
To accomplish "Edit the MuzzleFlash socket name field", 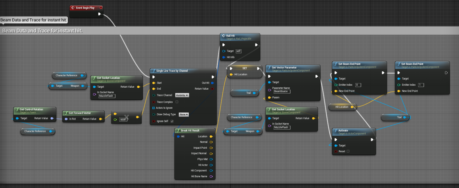I will 107,96.
